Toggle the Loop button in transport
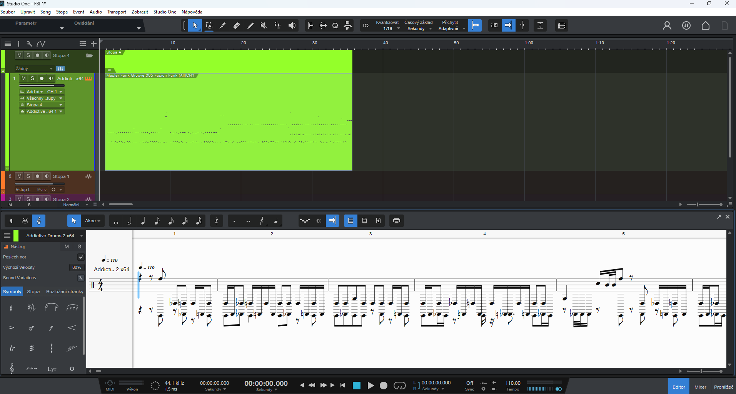 (x=400, y=386)
